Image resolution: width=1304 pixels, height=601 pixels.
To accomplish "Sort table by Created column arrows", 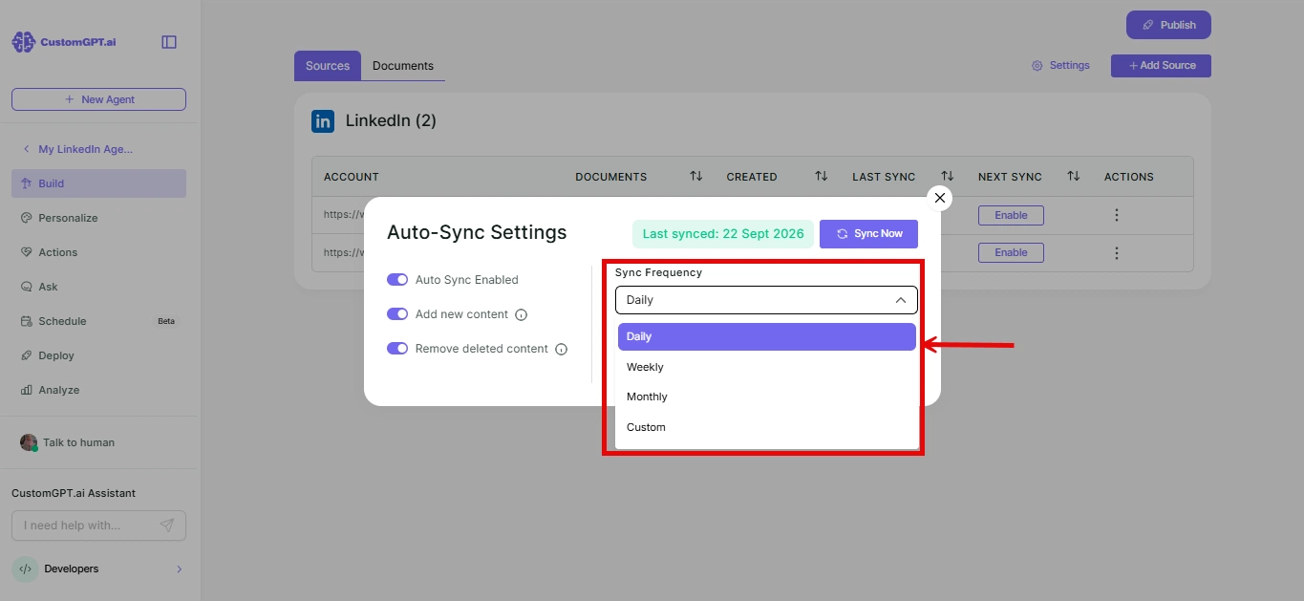I will point(822,177).
